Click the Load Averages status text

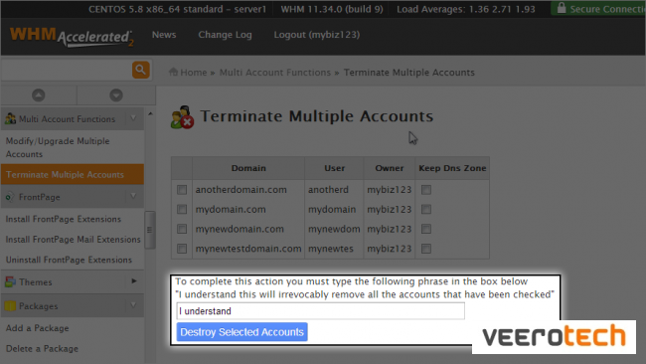(466, 9)
